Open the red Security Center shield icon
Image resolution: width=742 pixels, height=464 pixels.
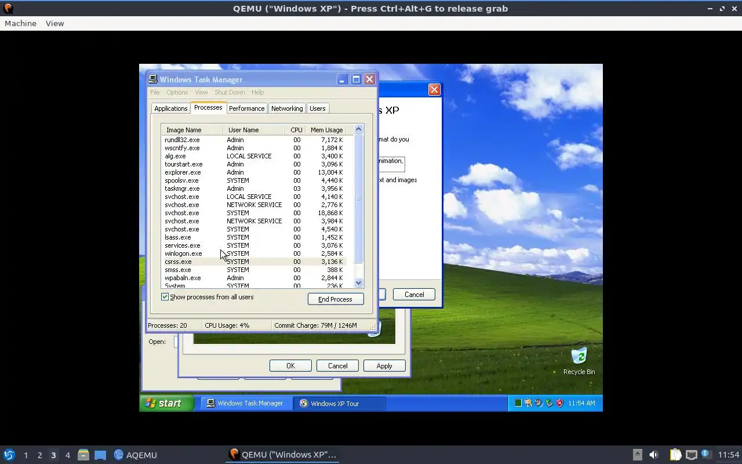point(559,403)
